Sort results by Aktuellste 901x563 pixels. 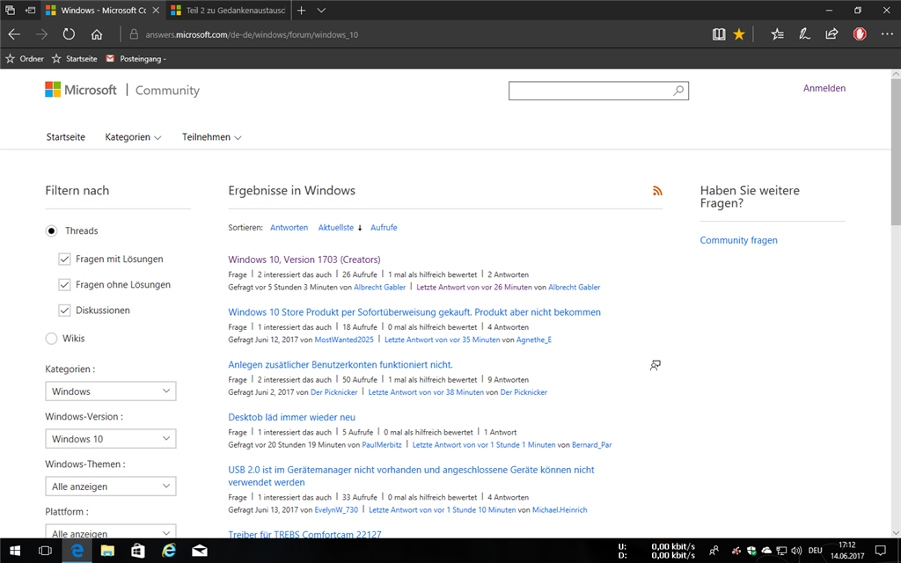coord(336,228)
